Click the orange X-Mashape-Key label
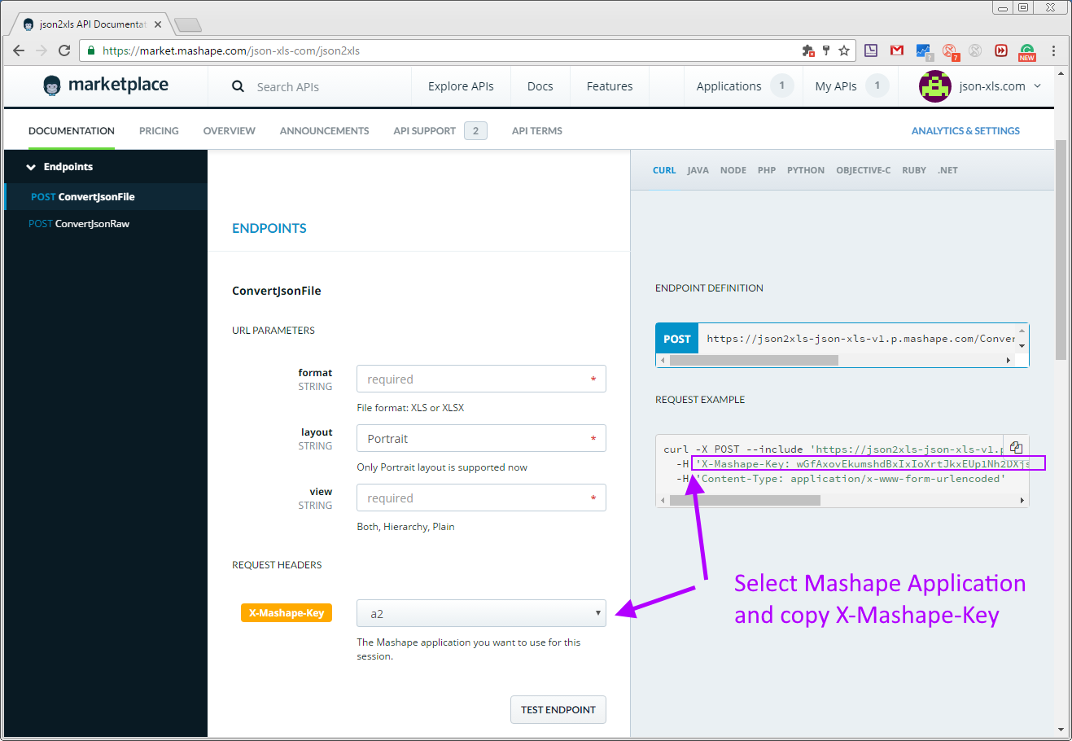1072x741 pixels. click(287, 613)
